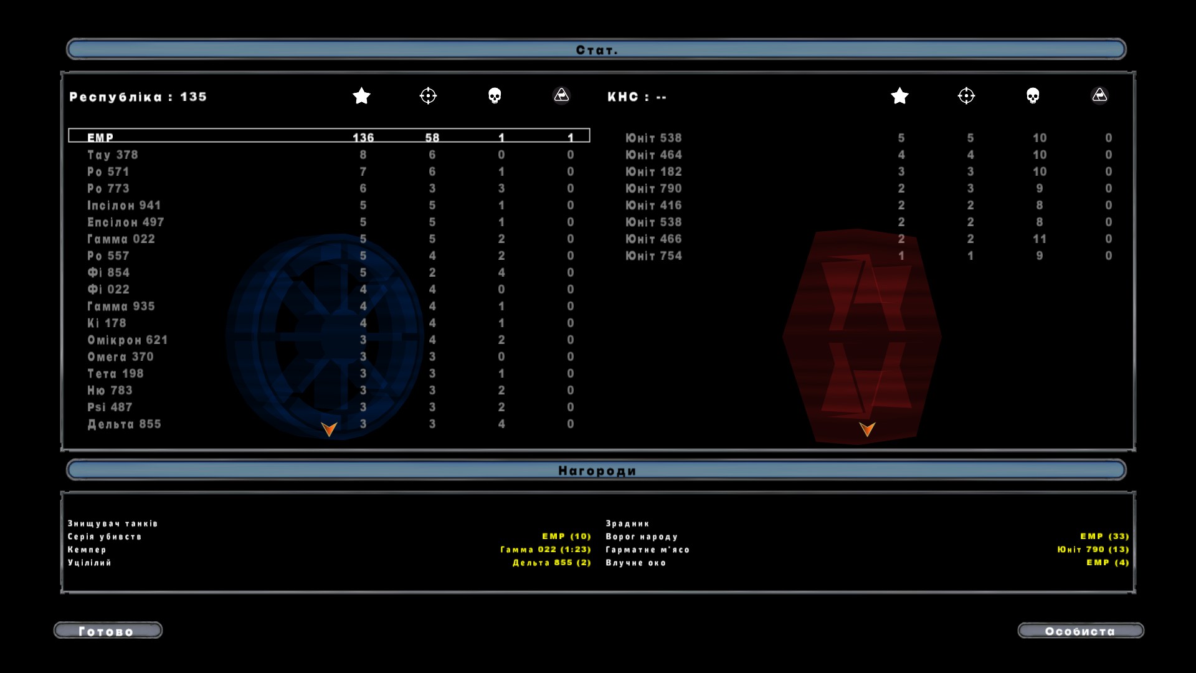Select player Ро 571
The width and height of the screenshot is (1196, 673).
329,171
